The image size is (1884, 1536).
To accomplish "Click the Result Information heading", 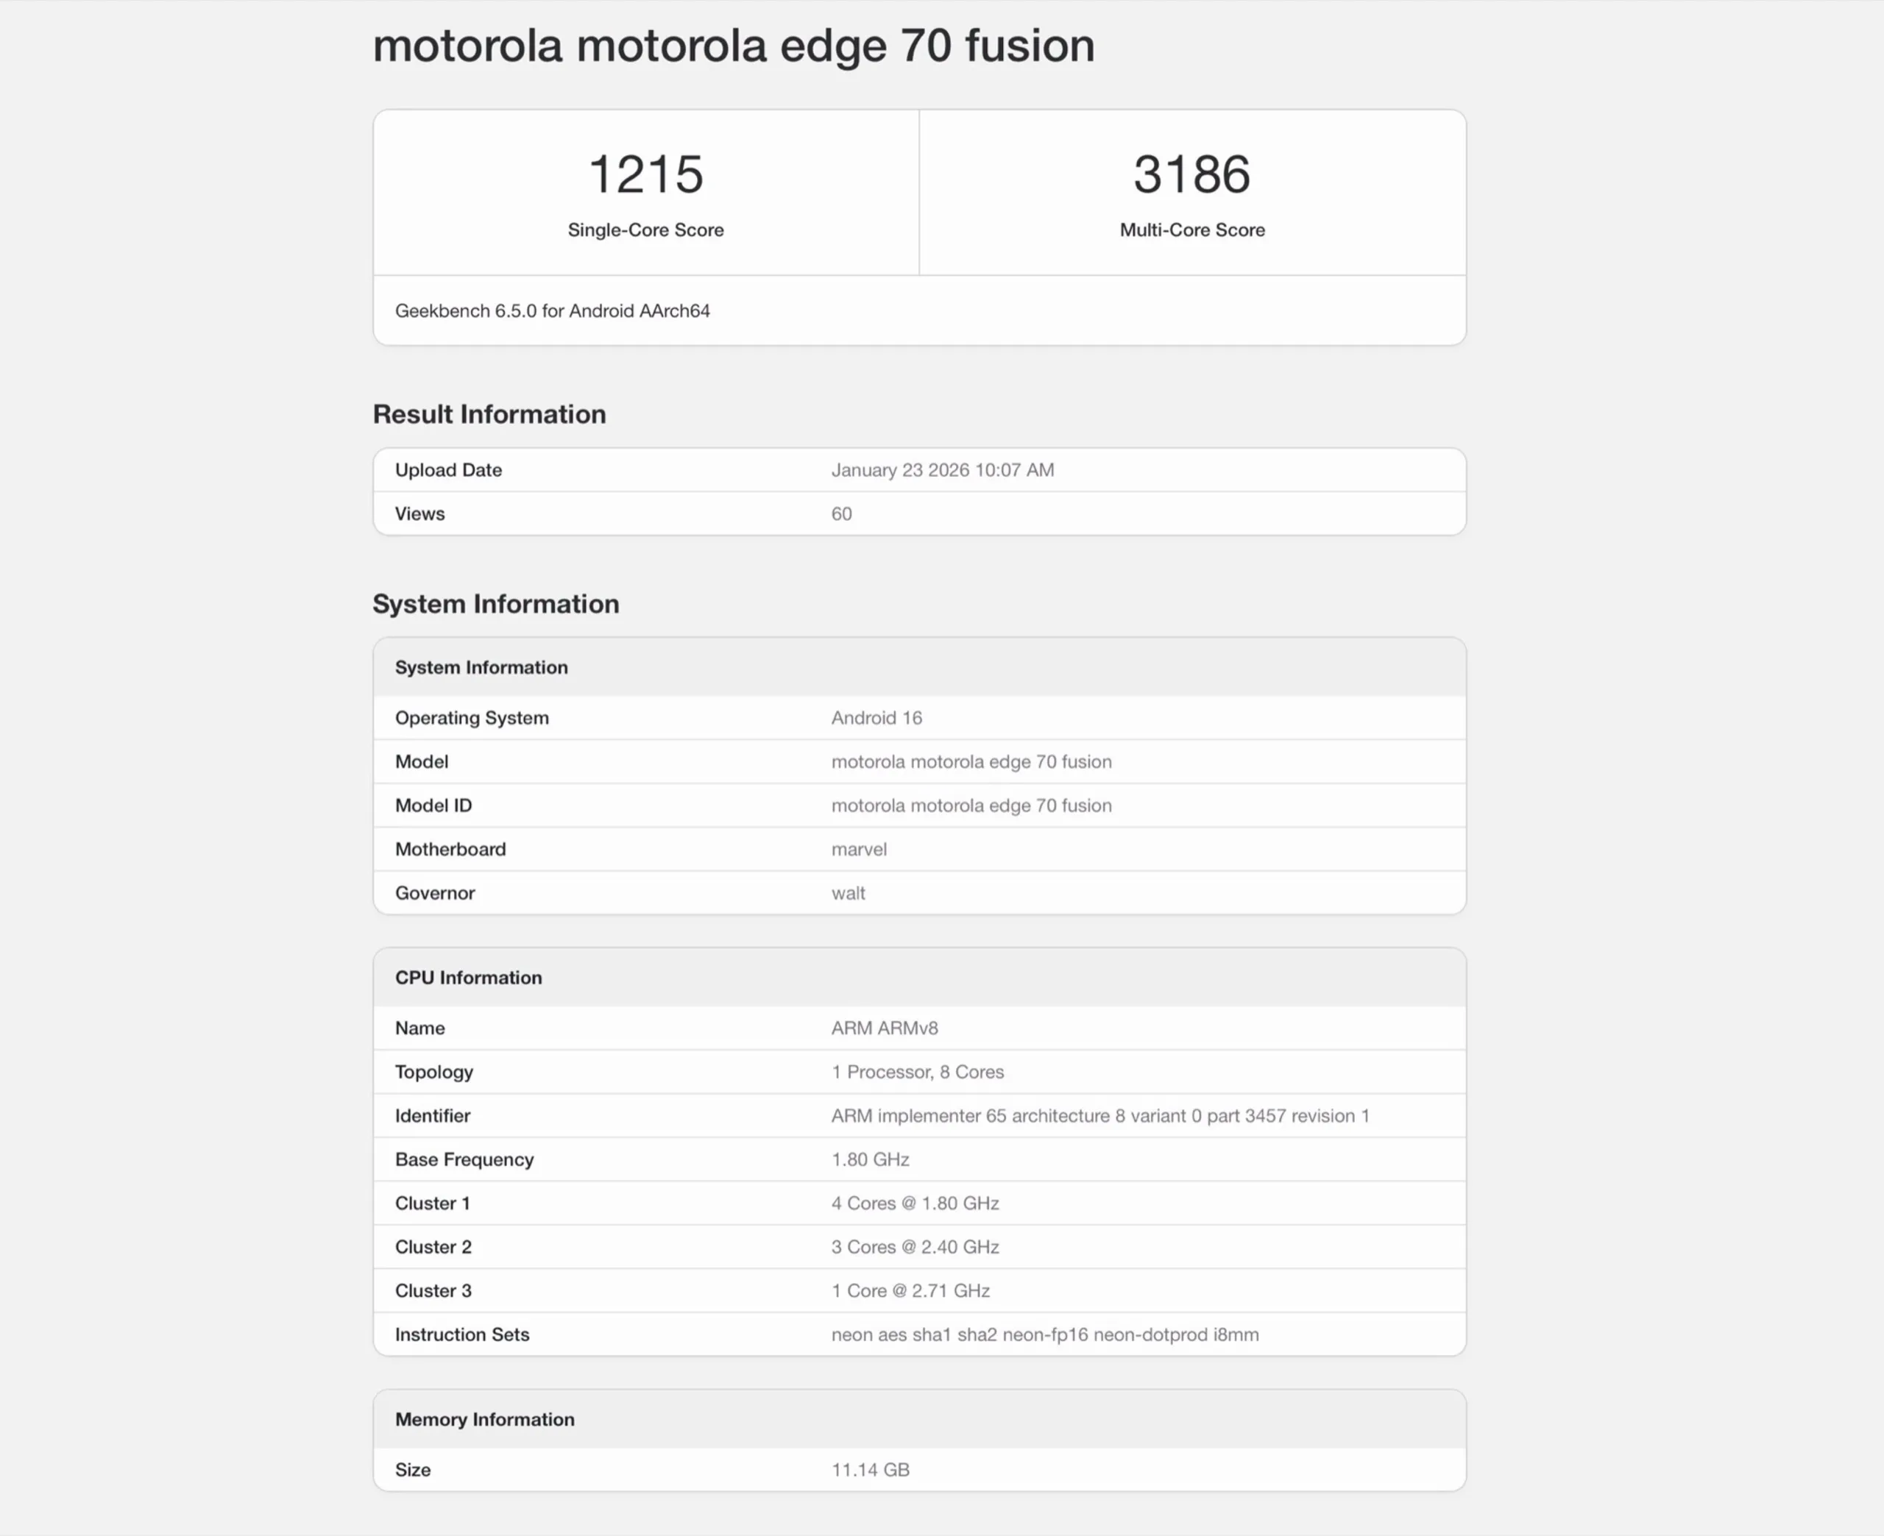I will [x=489, y=414].
